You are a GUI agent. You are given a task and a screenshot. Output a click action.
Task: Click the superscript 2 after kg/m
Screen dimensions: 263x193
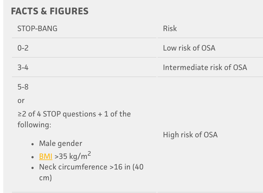point(89,154)
